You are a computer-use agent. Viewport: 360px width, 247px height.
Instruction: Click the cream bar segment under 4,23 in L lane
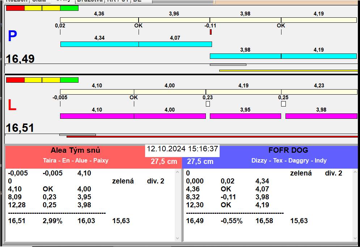319,92
